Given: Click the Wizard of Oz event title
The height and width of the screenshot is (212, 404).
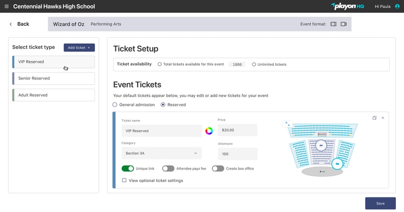Looking at the screenshot, I should pos(68,24).
